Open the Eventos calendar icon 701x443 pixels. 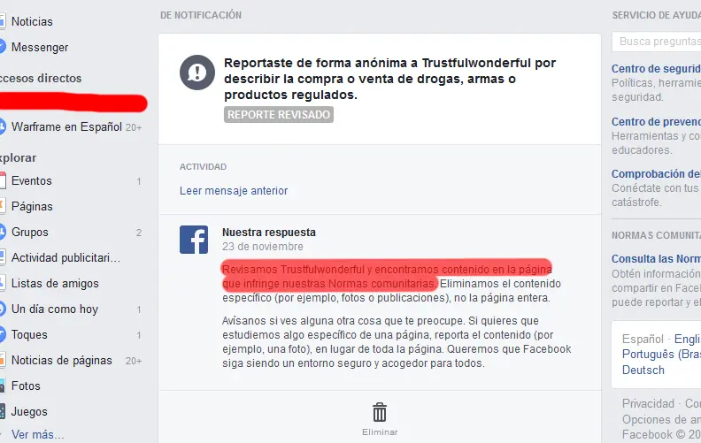(3, 181)
